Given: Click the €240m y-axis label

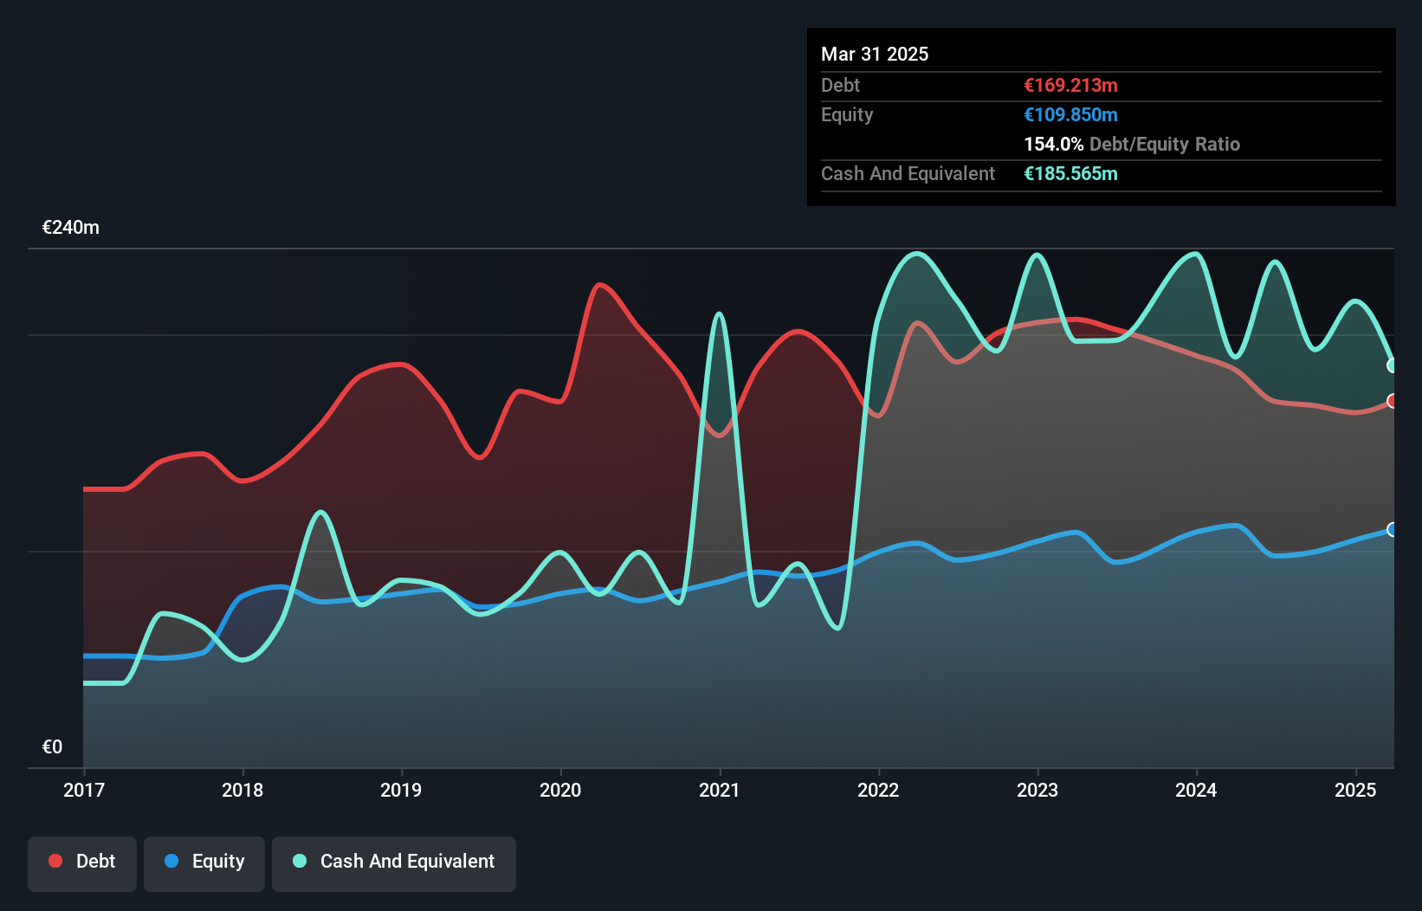Looking at the screenshot, I should coord(71,228).
